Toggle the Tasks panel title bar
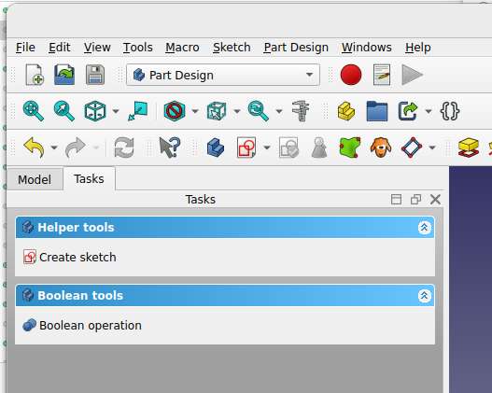The height and width of the screenshot is (393, 492). [396, 200]
